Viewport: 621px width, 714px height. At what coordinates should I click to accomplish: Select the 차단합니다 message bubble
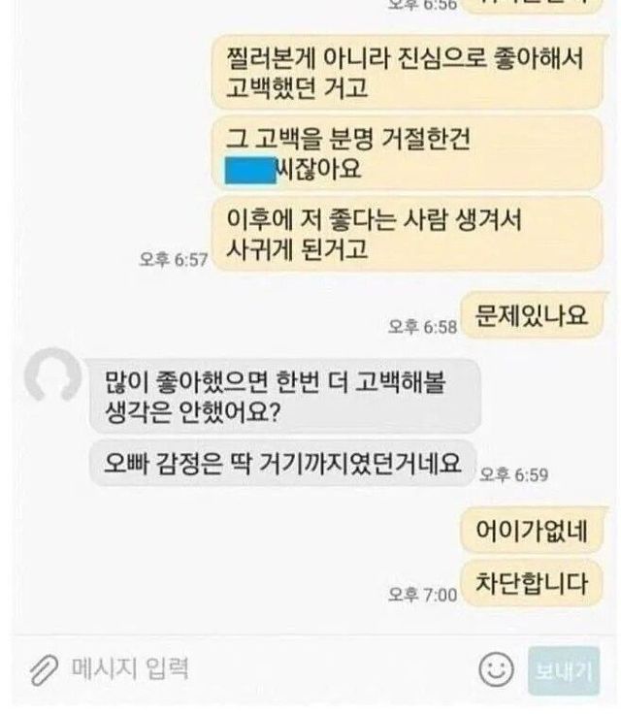click(532, 583)
